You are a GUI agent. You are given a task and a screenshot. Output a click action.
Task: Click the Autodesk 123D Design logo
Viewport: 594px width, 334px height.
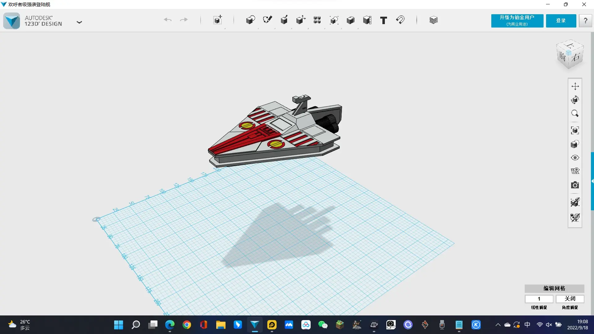pos(12,21)
